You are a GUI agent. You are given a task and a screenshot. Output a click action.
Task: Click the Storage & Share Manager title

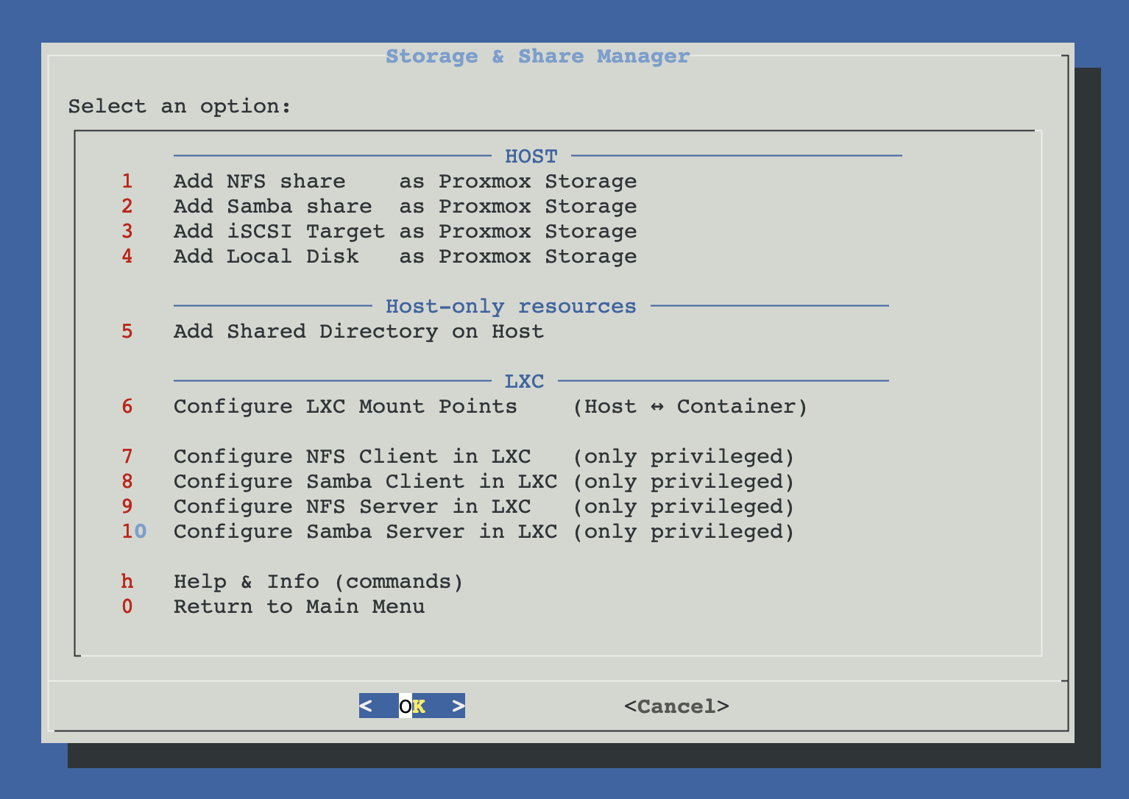pyautogui.click(x=538, y=57)
